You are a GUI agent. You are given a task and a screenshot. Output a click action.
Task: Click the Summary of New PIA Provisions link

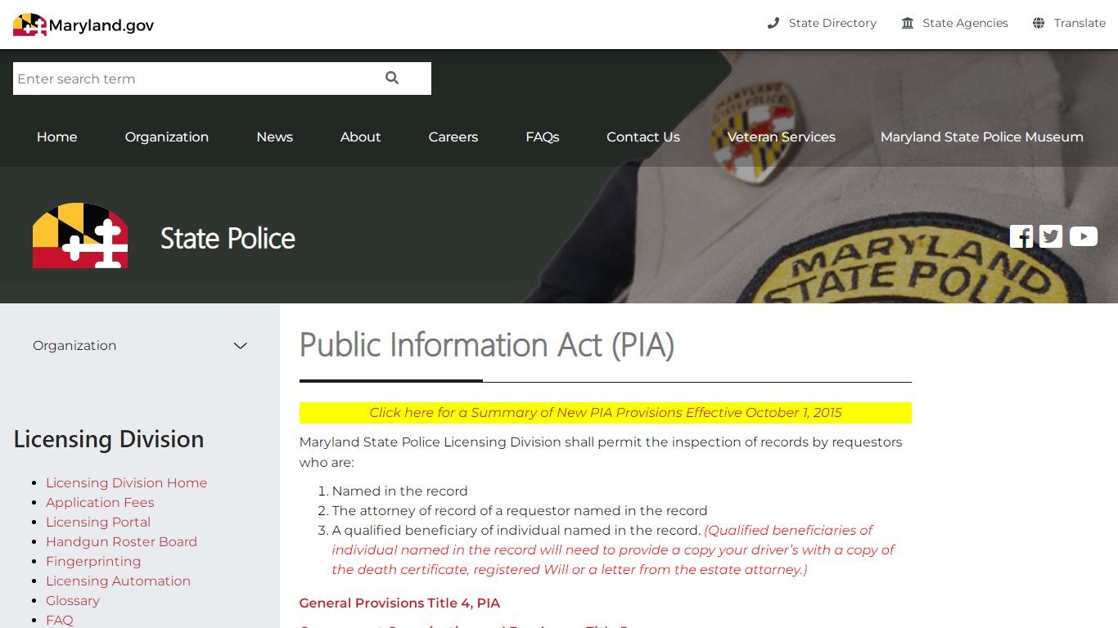[606, 412]
